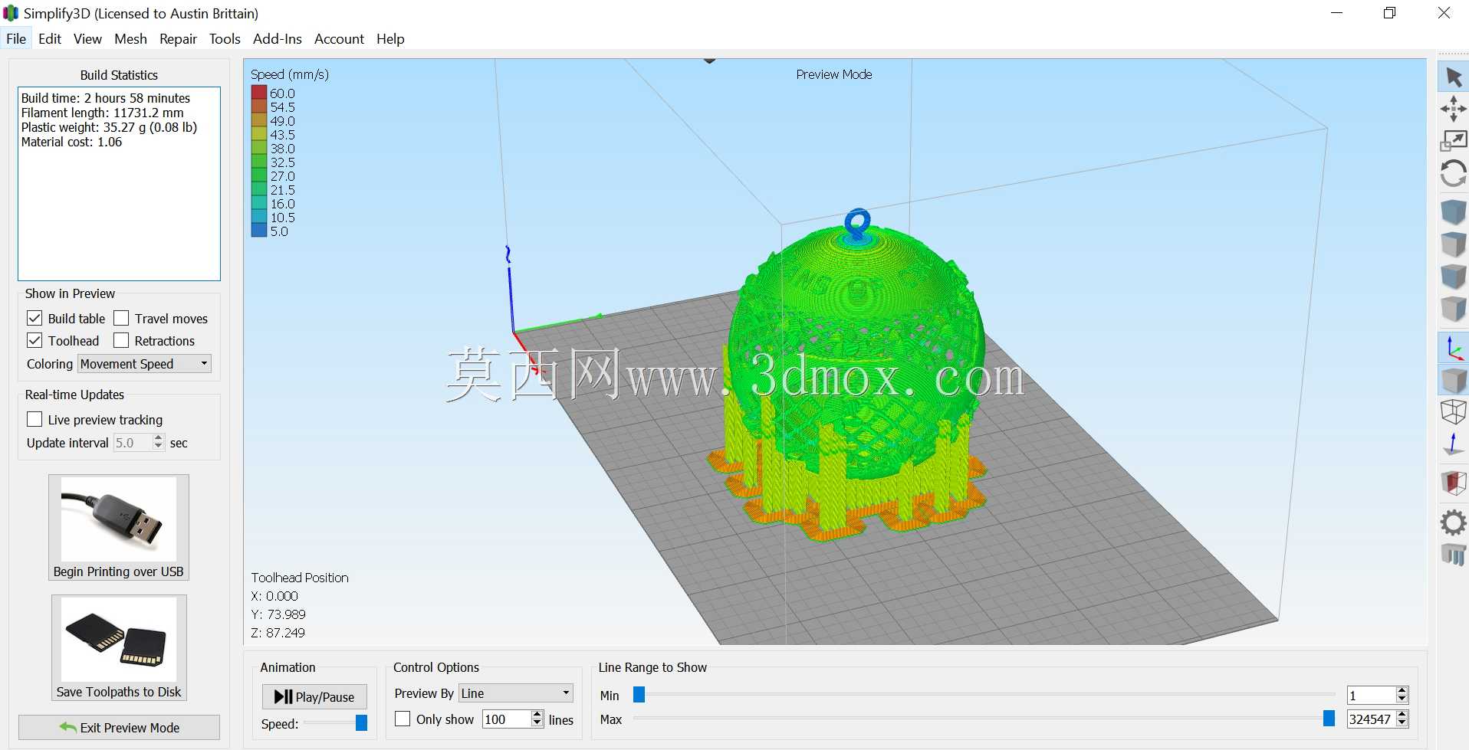1469x750 pixels.
Task: Click the SD card image
Action: (119, 640)
